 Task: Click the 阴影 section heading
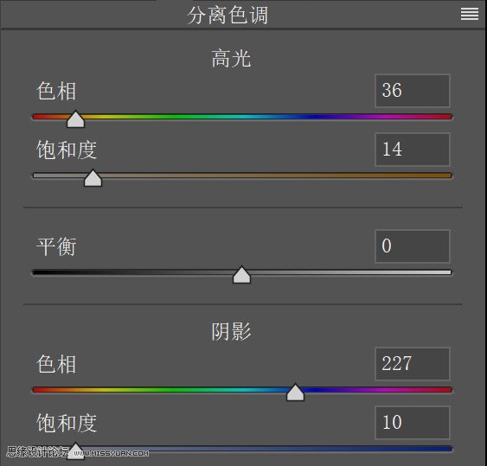point(231,332)
